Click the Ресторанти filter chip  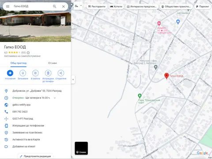tap(97, 7)
